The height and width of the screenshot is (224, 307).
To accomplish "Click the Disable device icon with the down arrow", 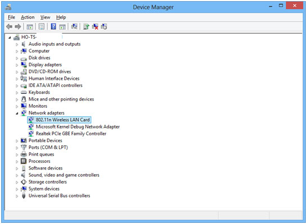I will [104, 26].
